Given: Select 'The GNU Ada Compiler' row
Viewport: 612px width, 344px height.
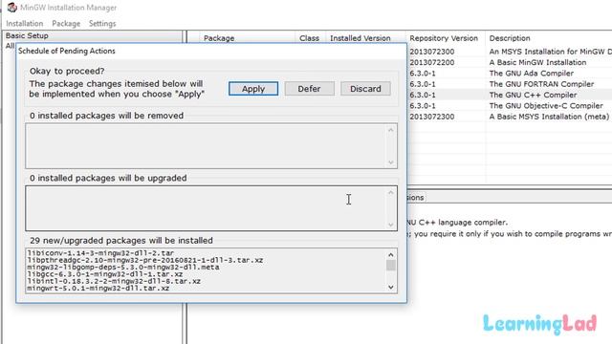Looking at the screenshot, I should pos(511,74).
